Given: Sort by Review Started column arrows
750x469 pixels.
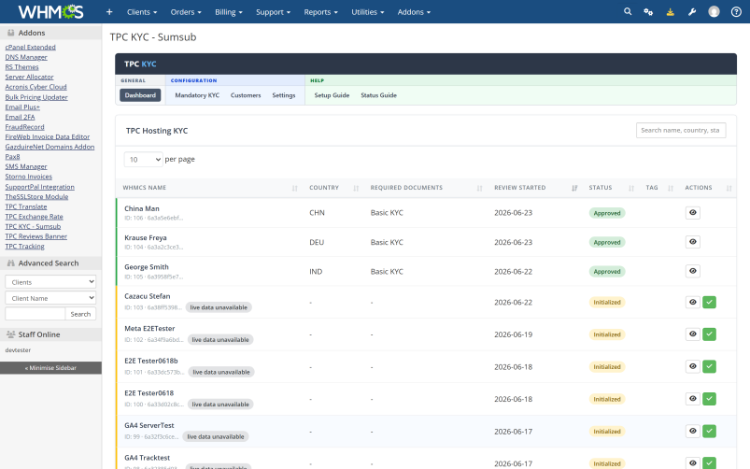Looking at the screenshot, I should tap(574, 188).
